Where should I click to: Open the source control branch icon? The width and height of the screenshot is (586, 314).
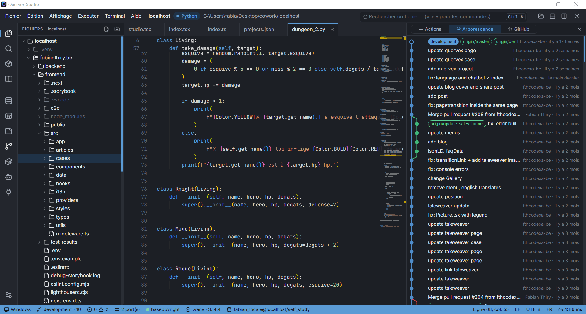9,146
